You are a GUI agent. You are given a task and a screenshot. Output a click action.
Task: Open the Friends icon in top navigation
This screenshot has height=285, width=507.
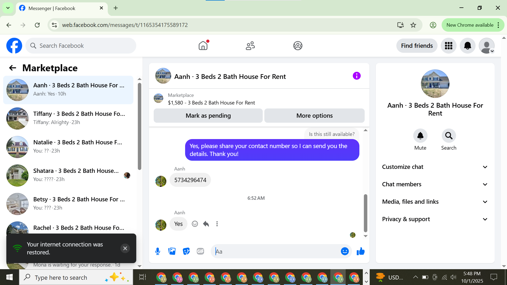coord(250,46)
